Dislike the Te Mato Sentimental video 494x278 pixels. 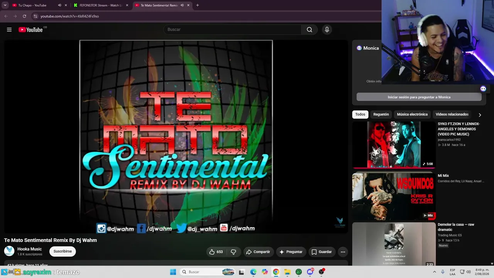click(233, 252)
